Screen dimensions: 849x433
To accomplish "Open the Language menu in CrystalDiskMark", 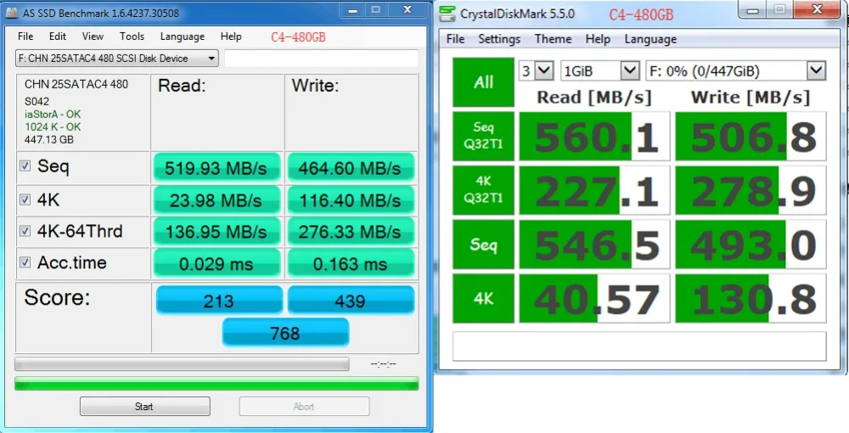I will coord(650,39).
